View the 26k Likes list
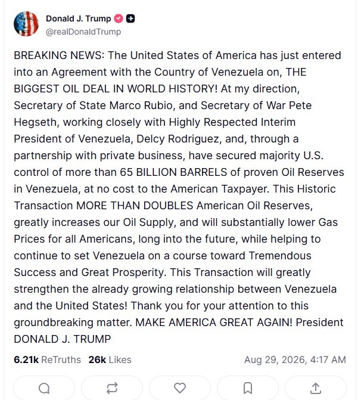 [110, 359]
